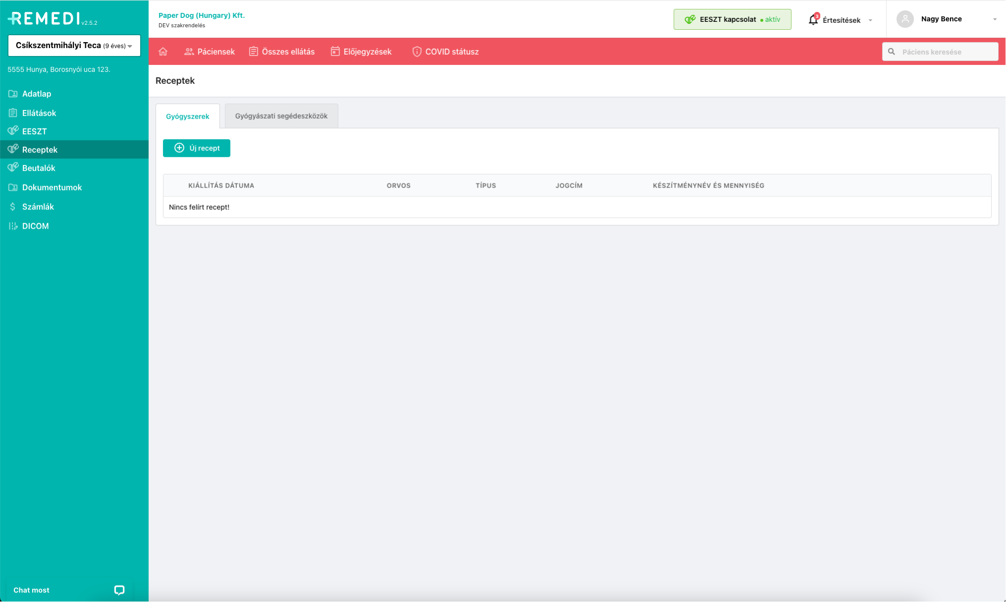Expand the Nagy Bence user menu
This screenshot has height=602, width=1006.
(994, 19)
